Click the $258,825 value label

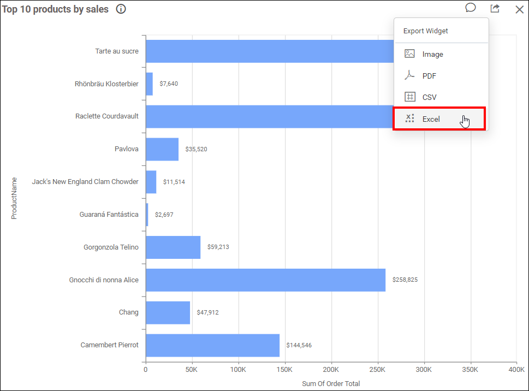404,279
